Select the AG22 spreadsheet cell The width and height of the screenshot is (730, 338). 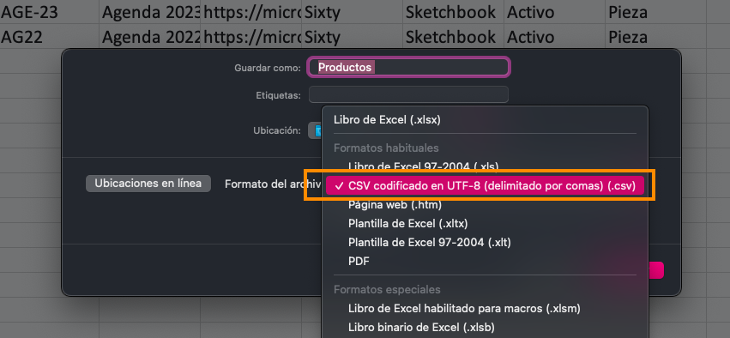[50, 37]
